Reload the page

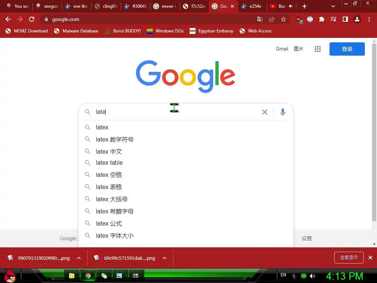click(32, 19)
